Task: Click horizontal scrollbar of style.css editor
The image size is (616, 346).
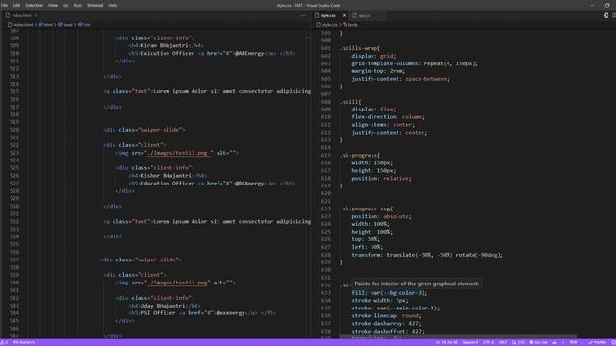Action: (458, 337)
